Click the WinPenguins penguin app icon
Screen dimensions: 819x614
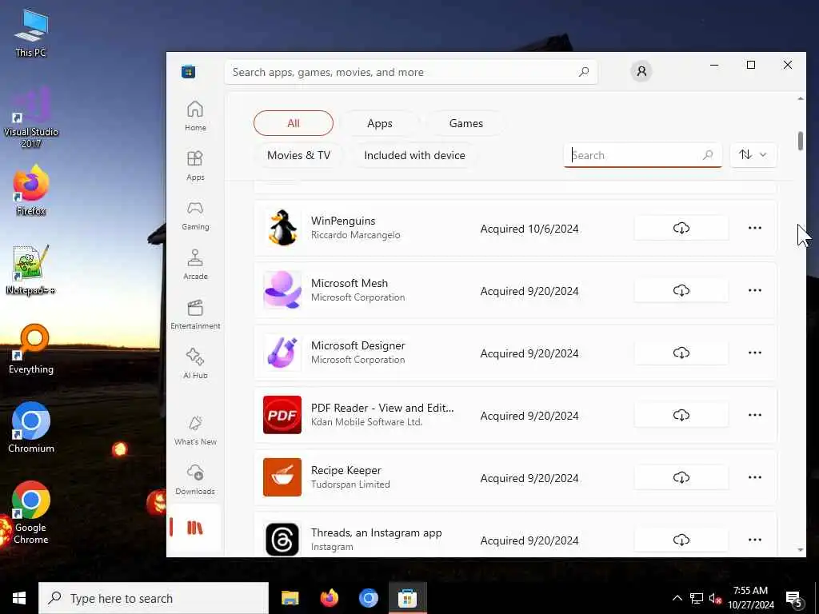[282, 228]
